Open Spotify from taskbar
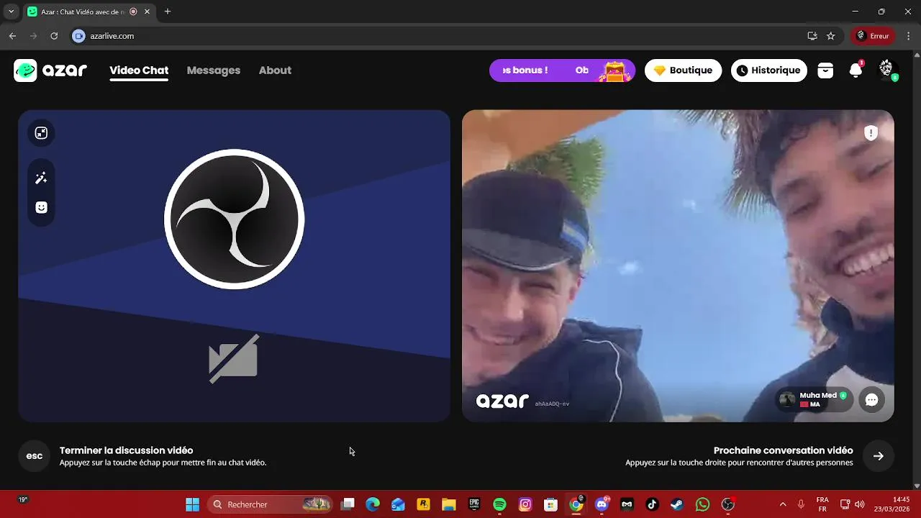921x518 pixels. click(x=500, y=504)
